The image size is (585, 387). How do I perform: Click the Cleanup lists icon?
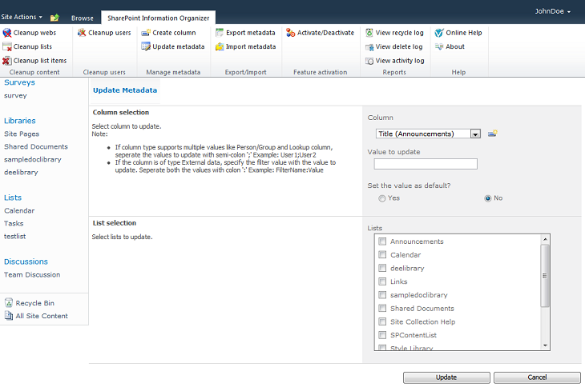(x=7, y=46)
